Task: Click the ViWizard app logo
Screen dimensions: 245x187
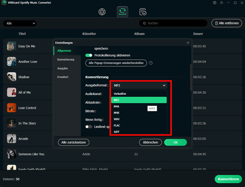Action: coord(4,3)
